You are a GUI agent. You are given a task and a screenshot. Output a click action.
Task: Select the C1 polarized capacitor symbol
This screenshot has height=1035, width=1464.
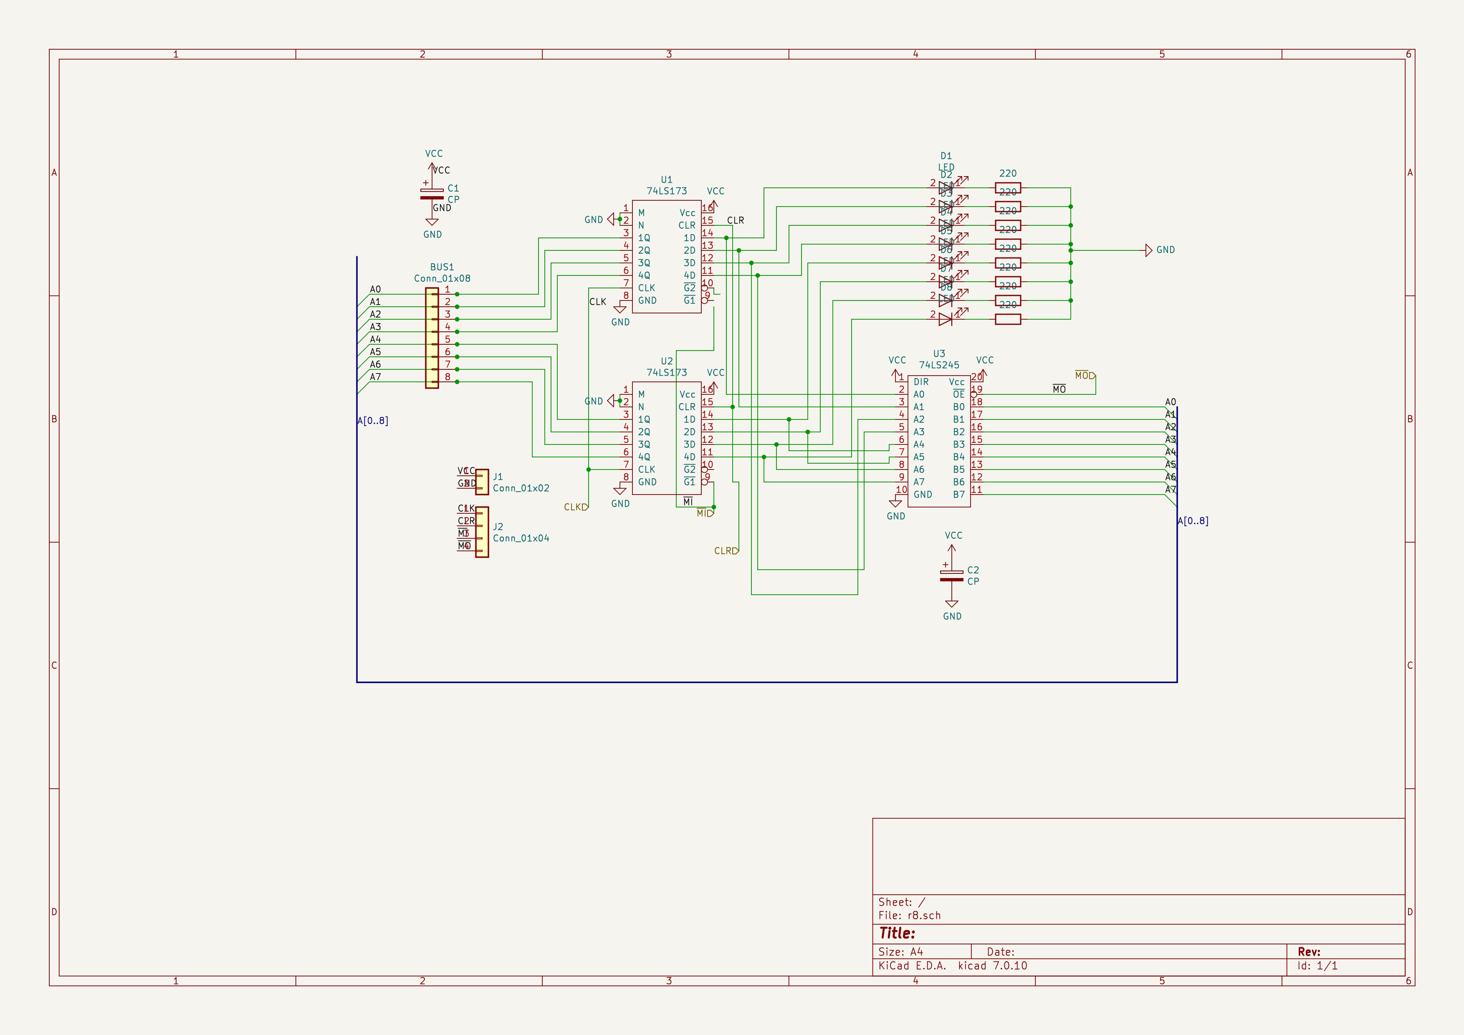click(432, 194)
